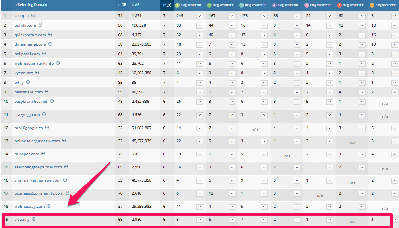Click the info icon beside neilpatel.com
Screen dimensions: 399x228
point(44,54)
